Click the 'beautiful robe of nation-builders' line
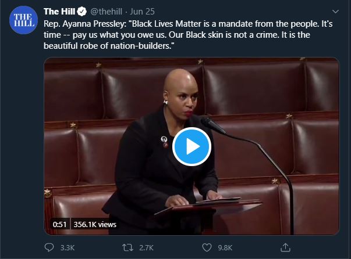The width and height of the screenshot is (351, 259). pyautogui.click(x=109, y=46)
